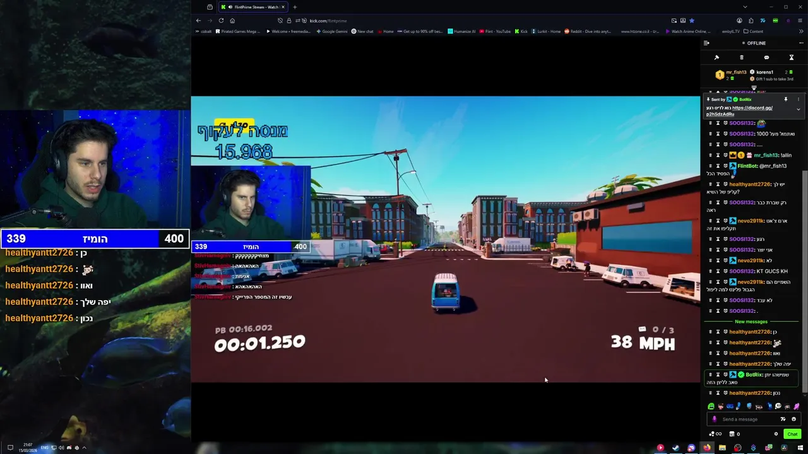Open the list all tabs dropdown

(745, 7)
